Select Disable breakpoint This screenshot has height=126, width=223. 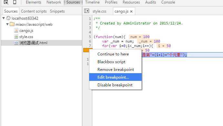coord(116,85)
